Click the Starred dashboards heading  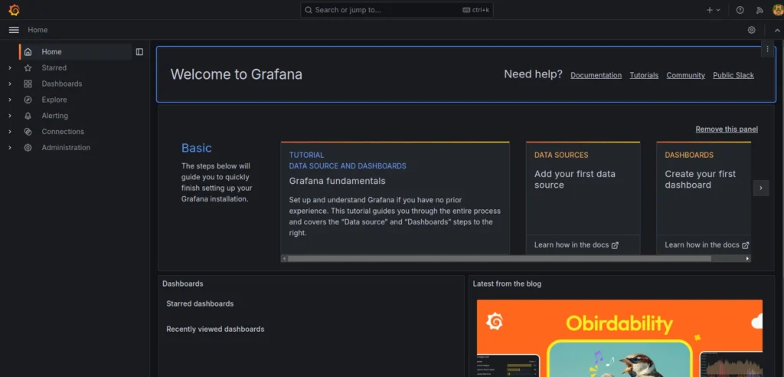[x=200, y=303]
